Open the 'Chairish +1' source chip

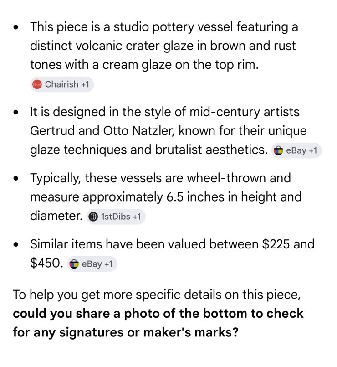pos(62,84)
